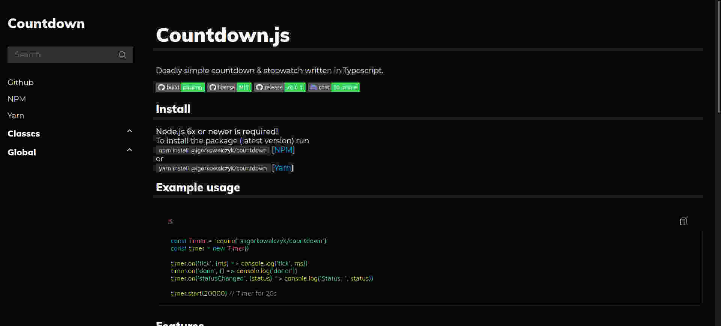This screenshot has width=721, height=326.
Task: Open the Github sidebar link
Action: 21,83
